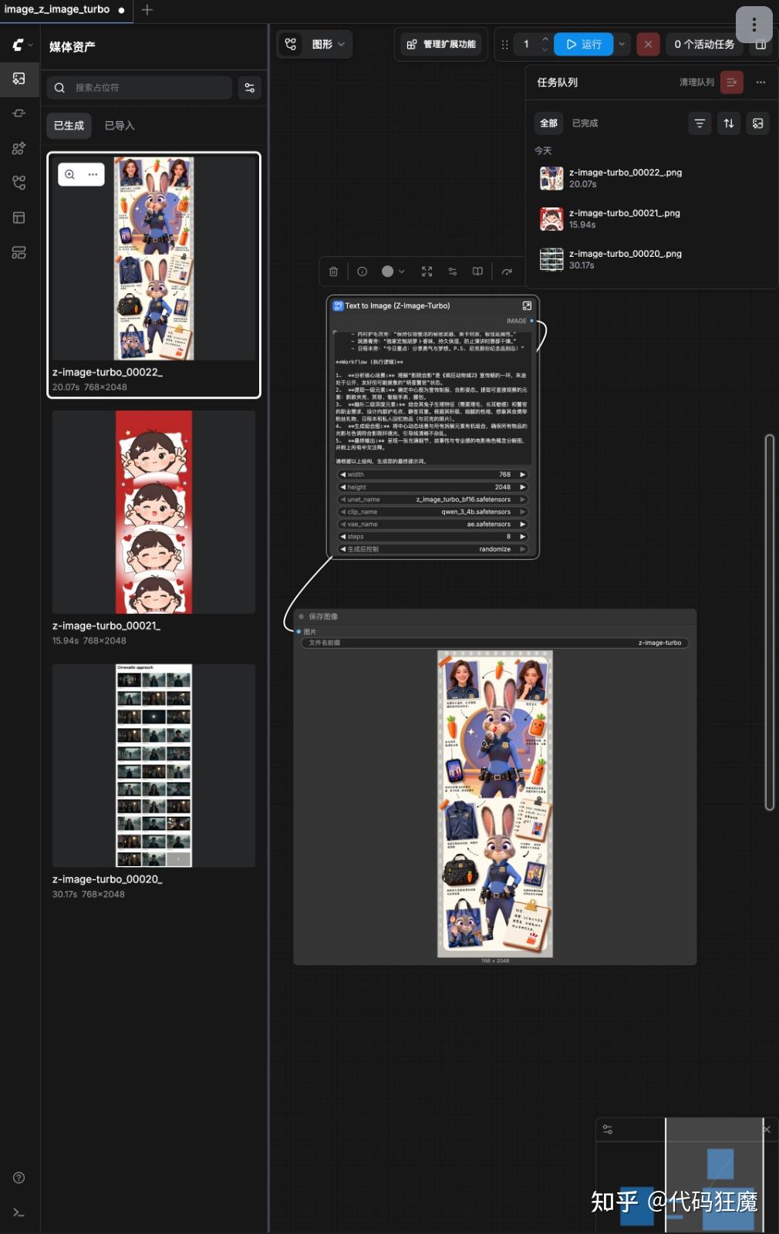Open the node library sidebar icon

click(x=19, y=113)
